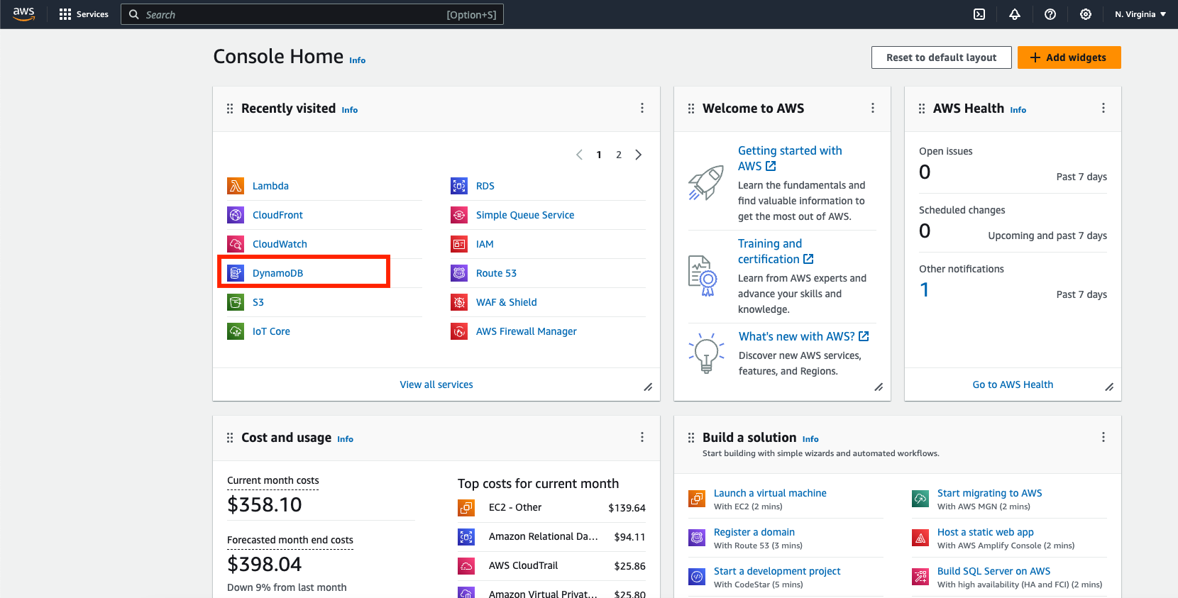Grab the Build a solution drag handle
The width and height of the screenshot is (1178, 598).
tap(691, 438)
